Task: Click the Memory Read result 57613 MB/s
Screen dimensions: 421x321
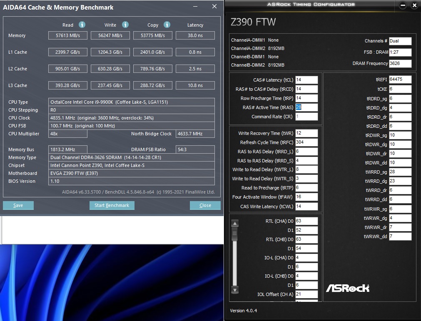Action: (x=67, y=35)
